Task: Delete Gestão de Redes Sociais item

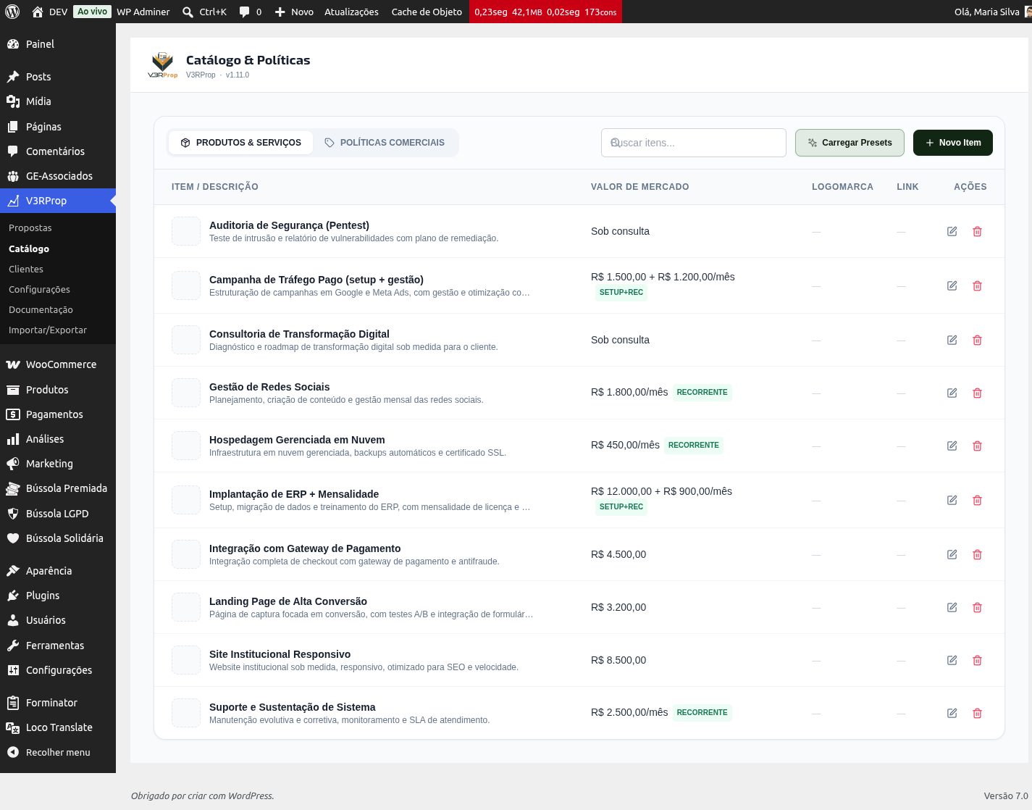Action: click(x=977, y=393)
